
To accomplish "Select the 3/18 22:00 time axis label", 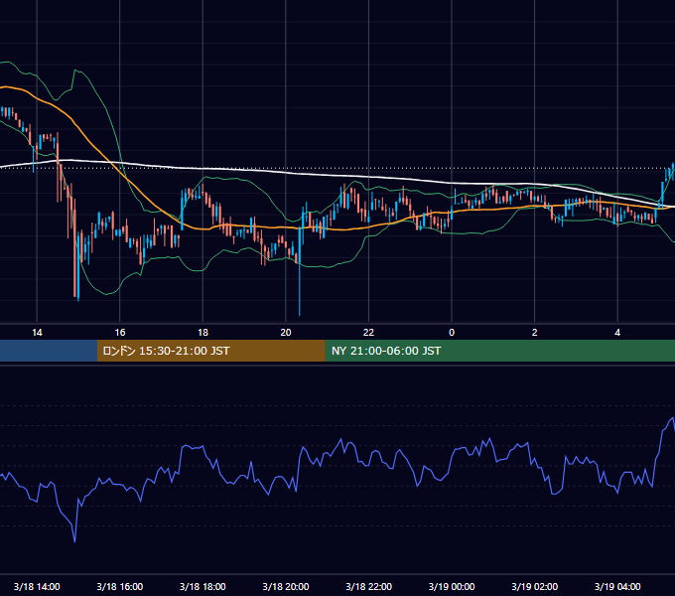I will point(368,586).
